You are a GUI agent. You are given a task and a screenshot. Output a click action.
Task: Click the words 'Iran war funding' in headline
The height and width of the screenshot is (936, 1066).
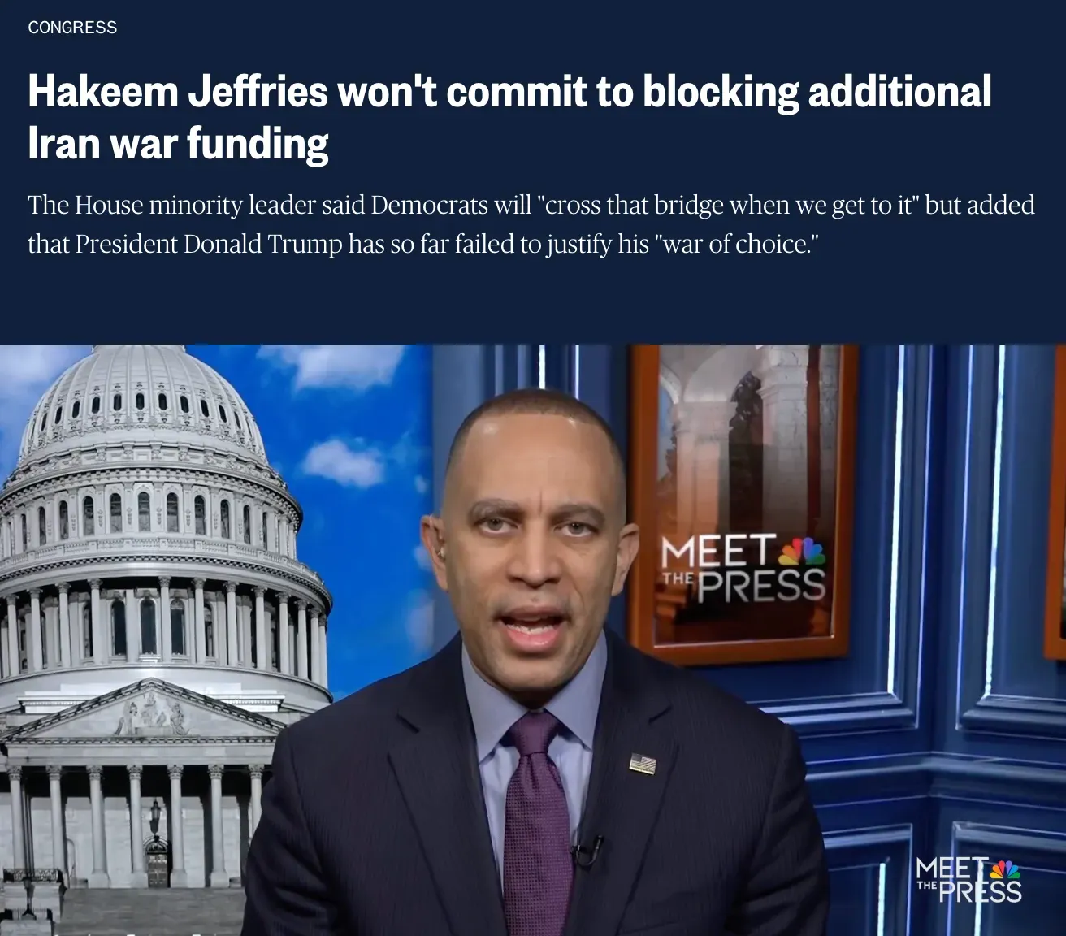coord(178,144)
